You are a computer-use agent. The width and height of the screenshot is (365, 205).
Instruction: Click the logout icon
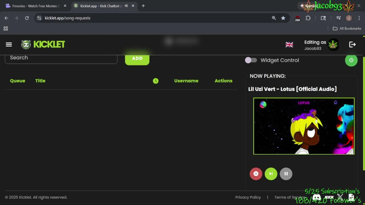[x=352, y=44]
